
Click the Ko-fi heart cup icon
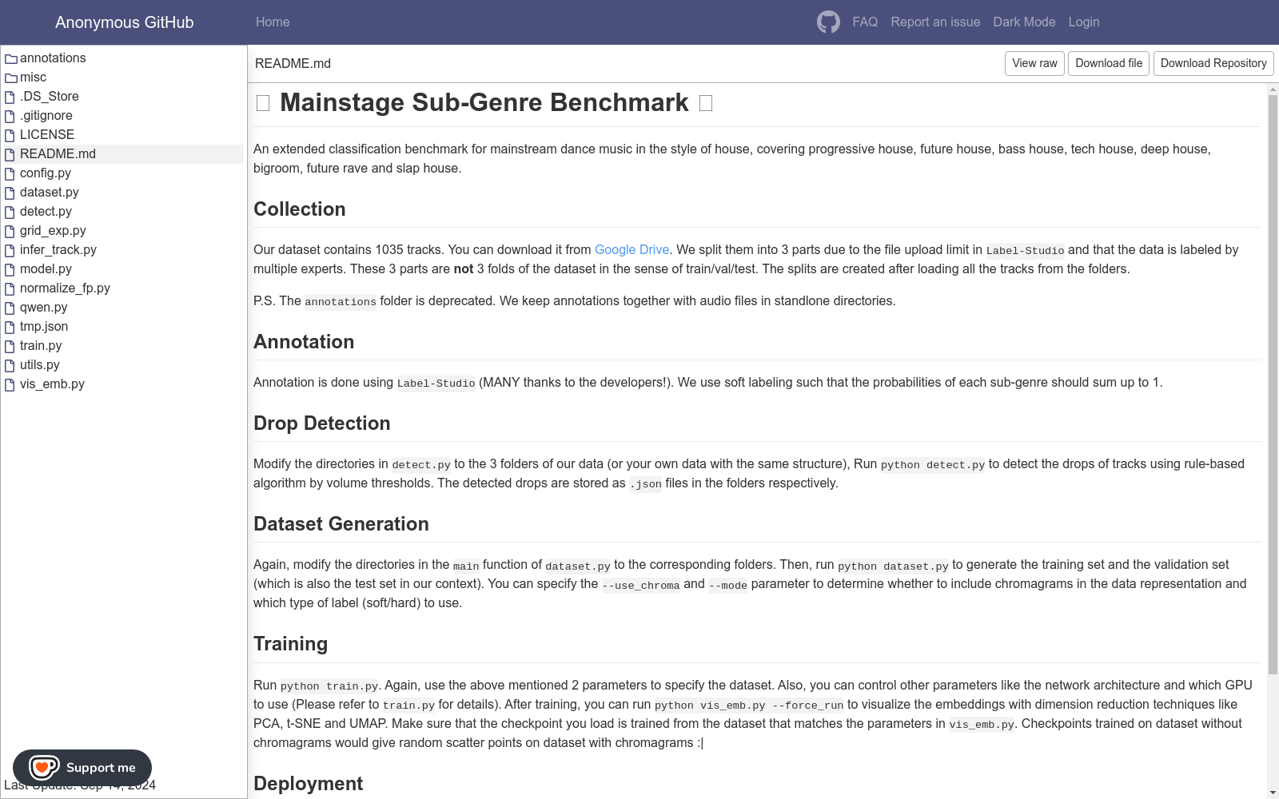tap(43, 768)
